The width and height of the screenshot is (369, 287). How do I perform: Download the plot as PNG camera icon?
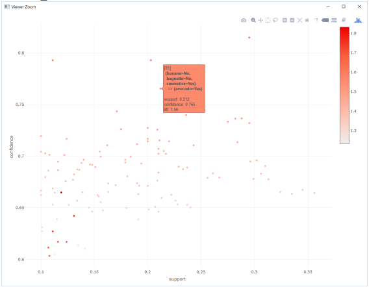(244, 20)
